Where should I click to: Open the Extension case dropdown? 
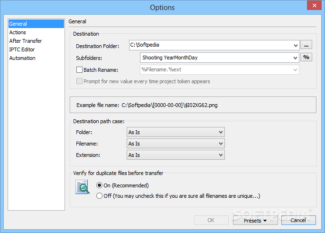(x=176, y=155)
